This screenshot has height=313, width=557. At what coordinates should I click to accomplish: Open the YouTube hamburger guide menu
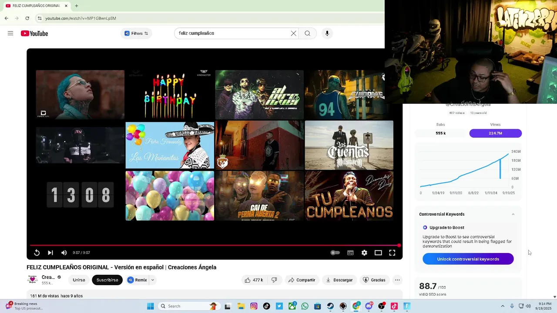click(10, 33)
